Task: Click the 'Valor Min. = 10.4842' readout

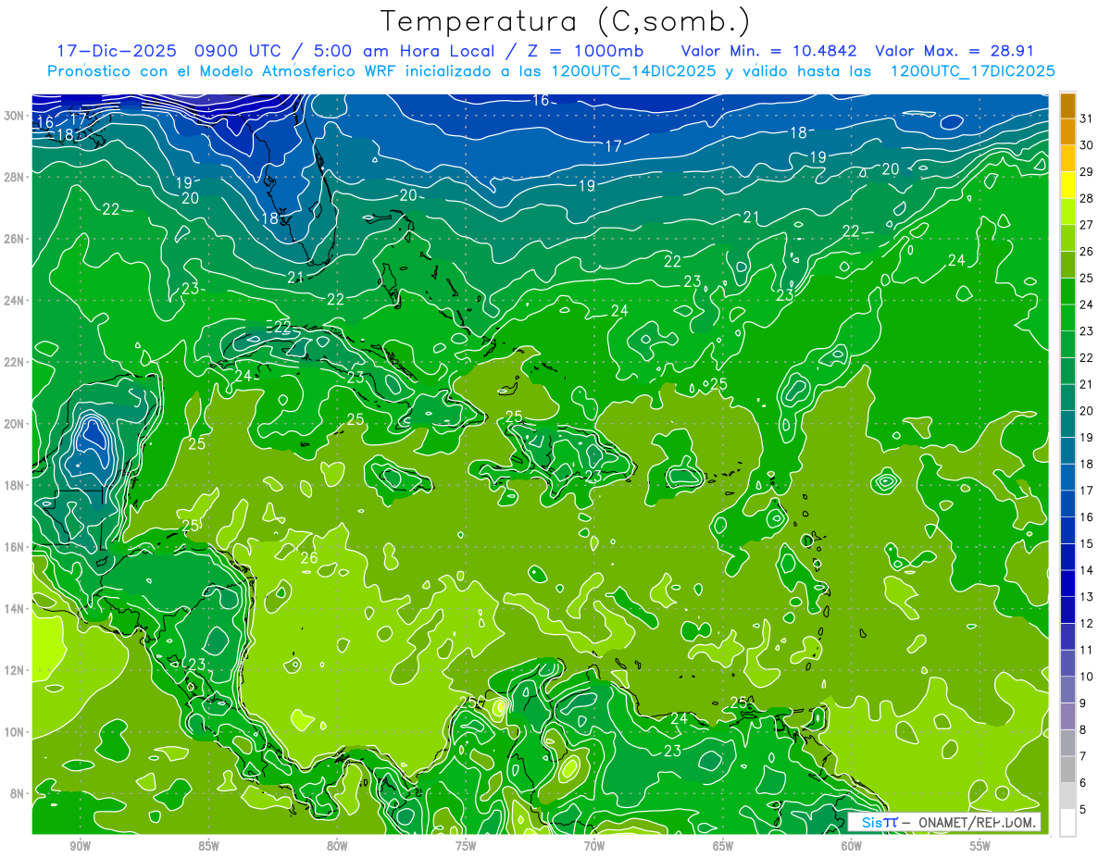Action: [768, 51]
